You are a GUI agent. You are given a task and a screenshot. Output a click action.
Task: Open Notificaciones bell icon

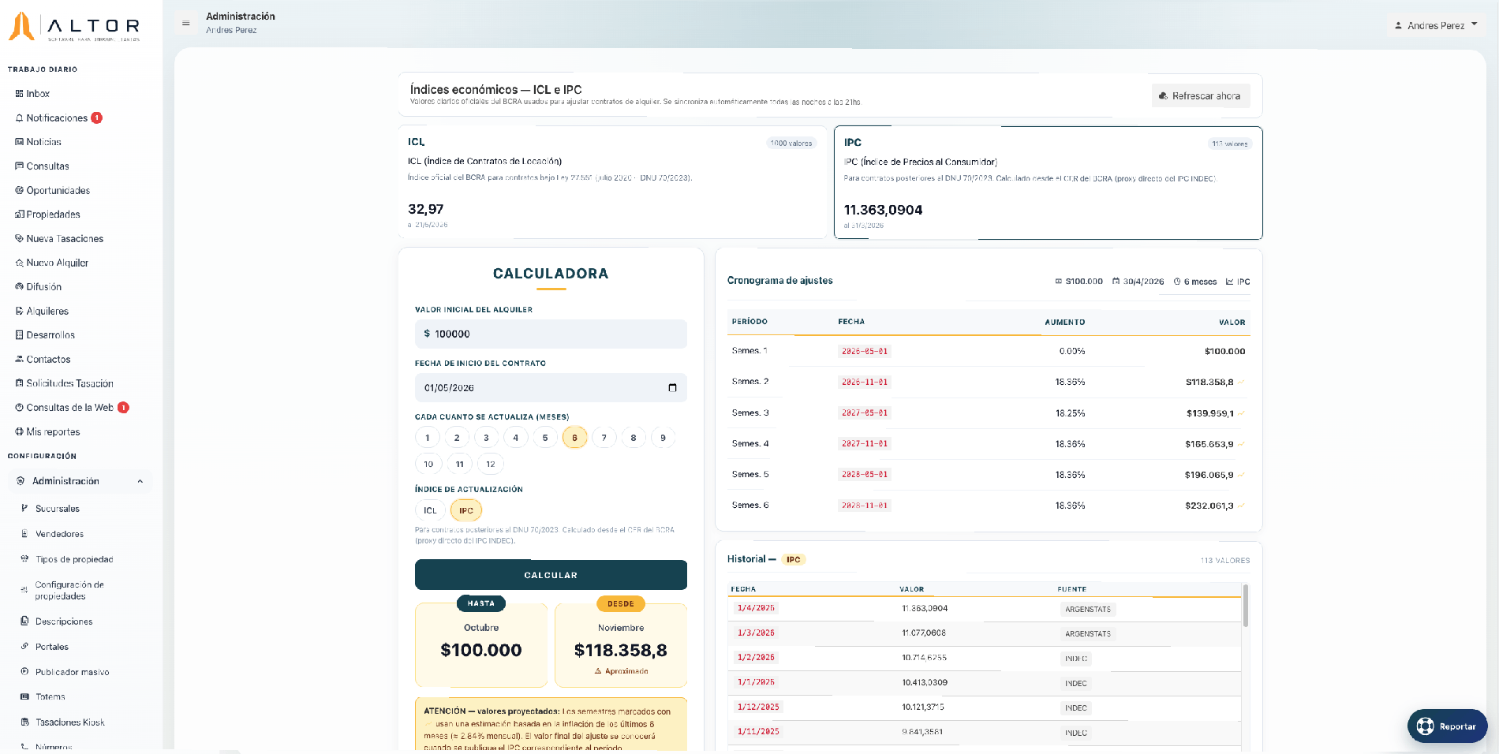tap(19, 118)
